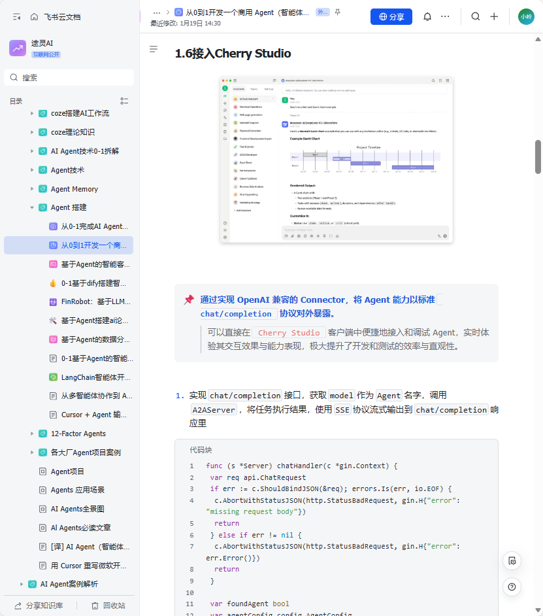
Task: Share document with 分享 button
Action: pos(391,16)
